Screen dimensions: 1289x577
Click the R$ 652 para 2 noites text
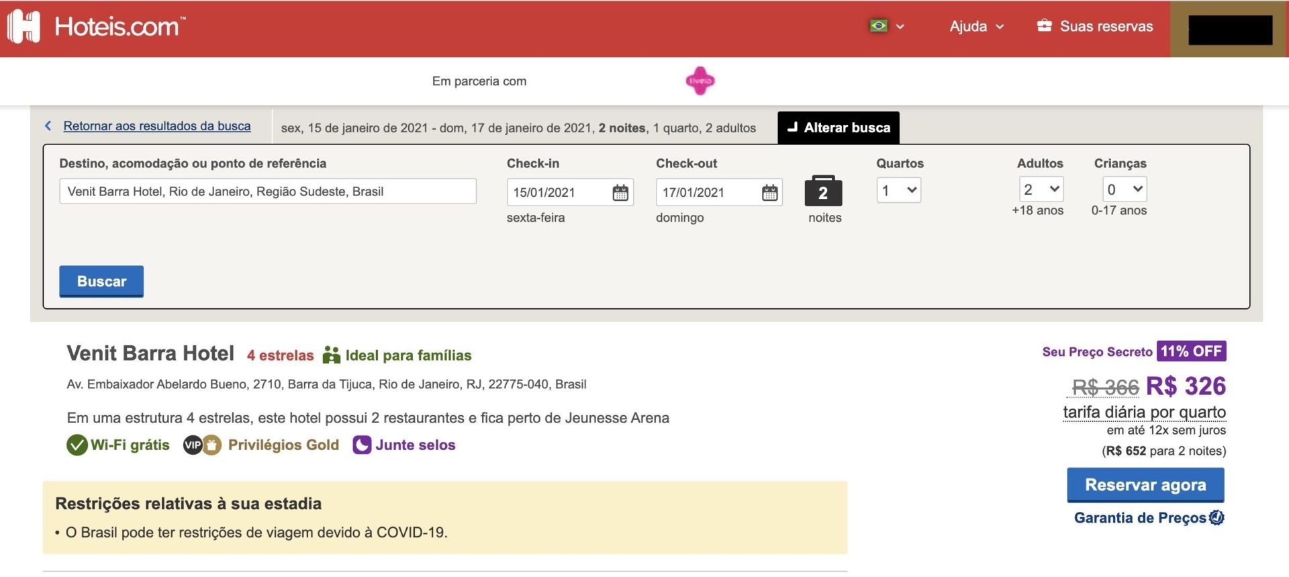(1163, 451)
